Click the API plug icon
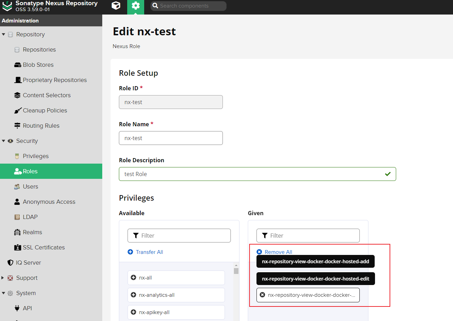This screenshot has height=321, width=453. (17, 308)
